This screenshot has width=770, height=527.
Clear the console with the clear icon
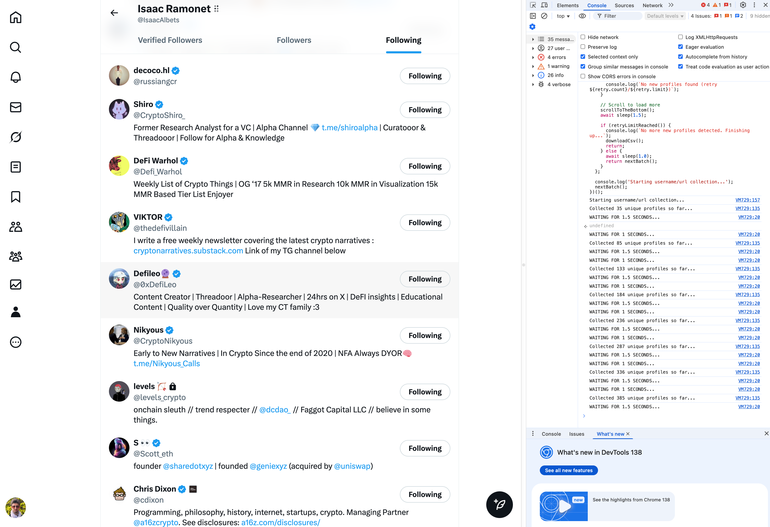click(x=544, y=16)
